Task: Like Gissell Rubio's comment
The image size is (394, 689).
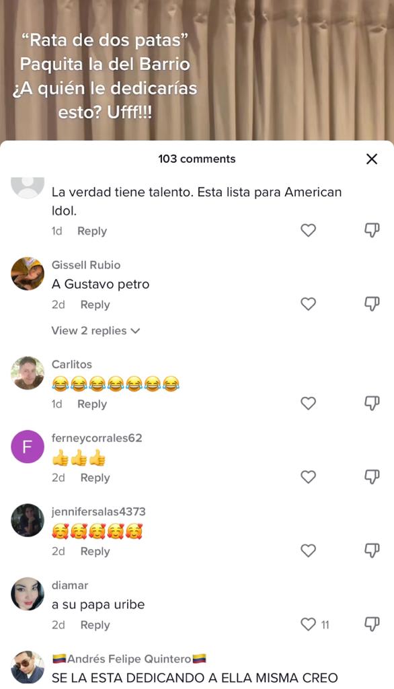Action: (309, 304)
